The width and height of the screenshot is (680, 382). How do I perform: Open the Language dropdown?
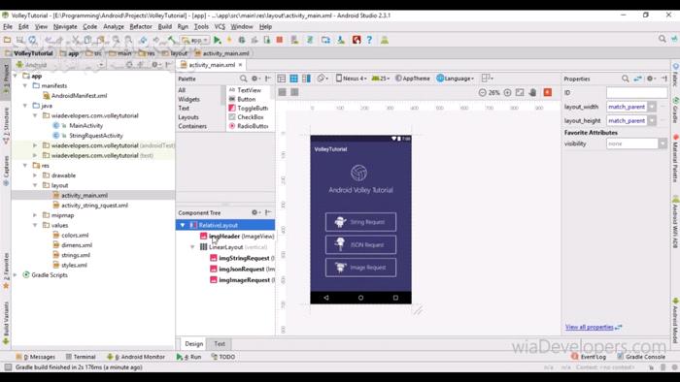tap(456, 79)
